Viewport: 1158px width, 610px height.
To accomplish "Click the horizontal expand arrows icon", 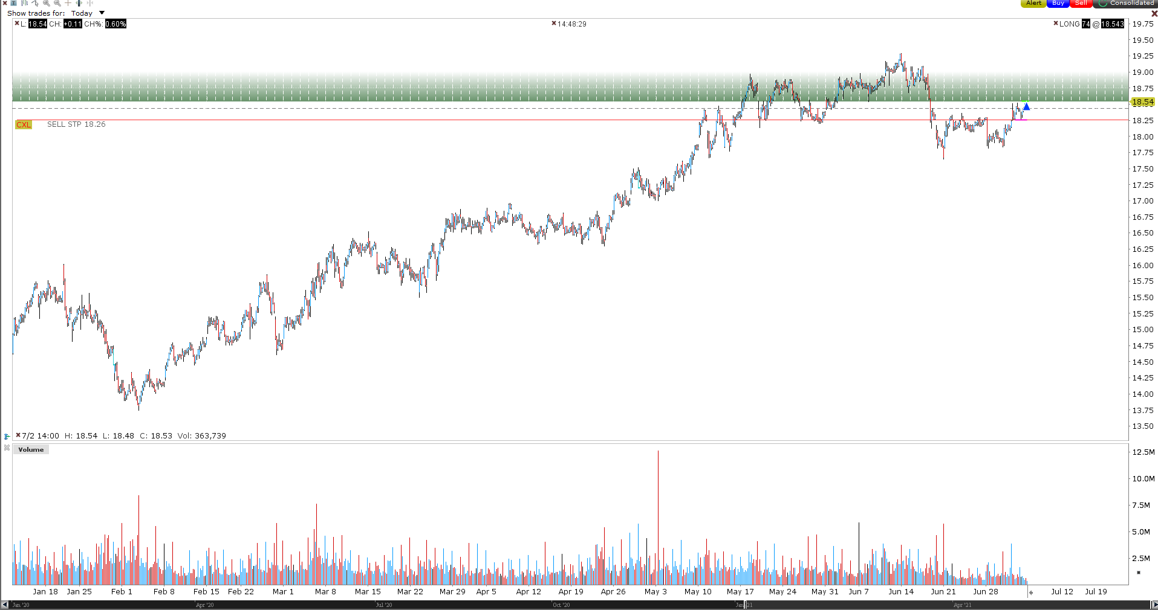I will point(79,3).
